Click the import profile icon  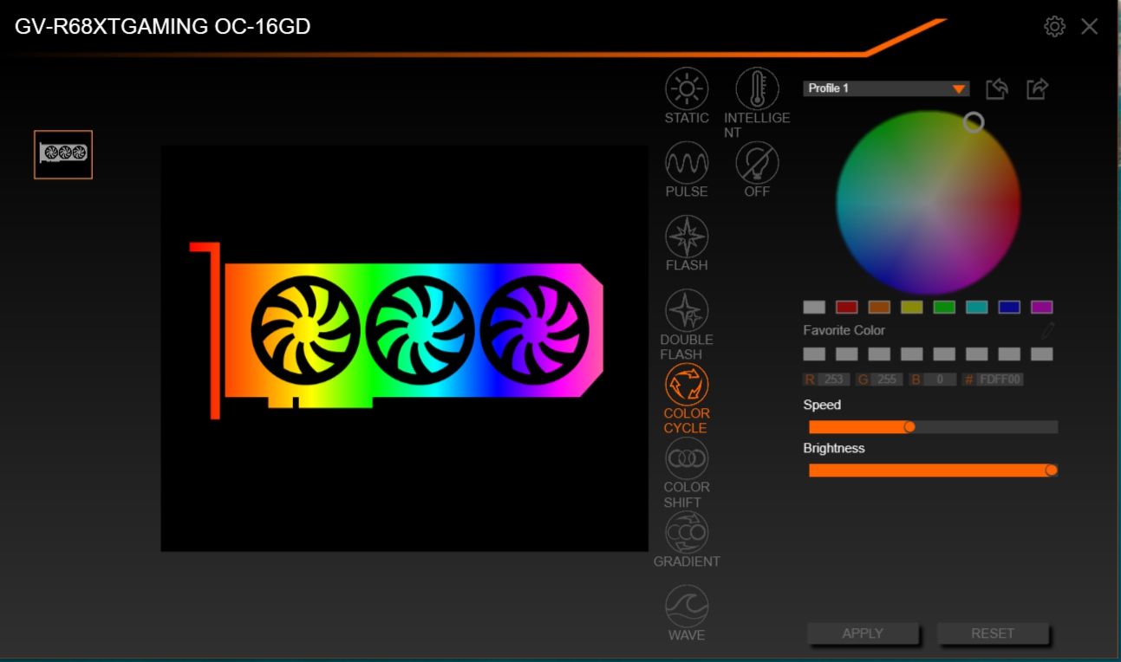pyautogui.click(x=997, y=88)
